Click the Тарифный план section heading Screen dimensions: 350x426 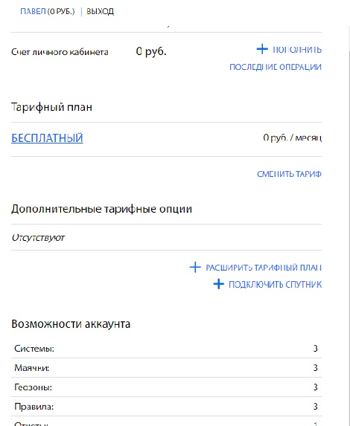tap(51, 107)
